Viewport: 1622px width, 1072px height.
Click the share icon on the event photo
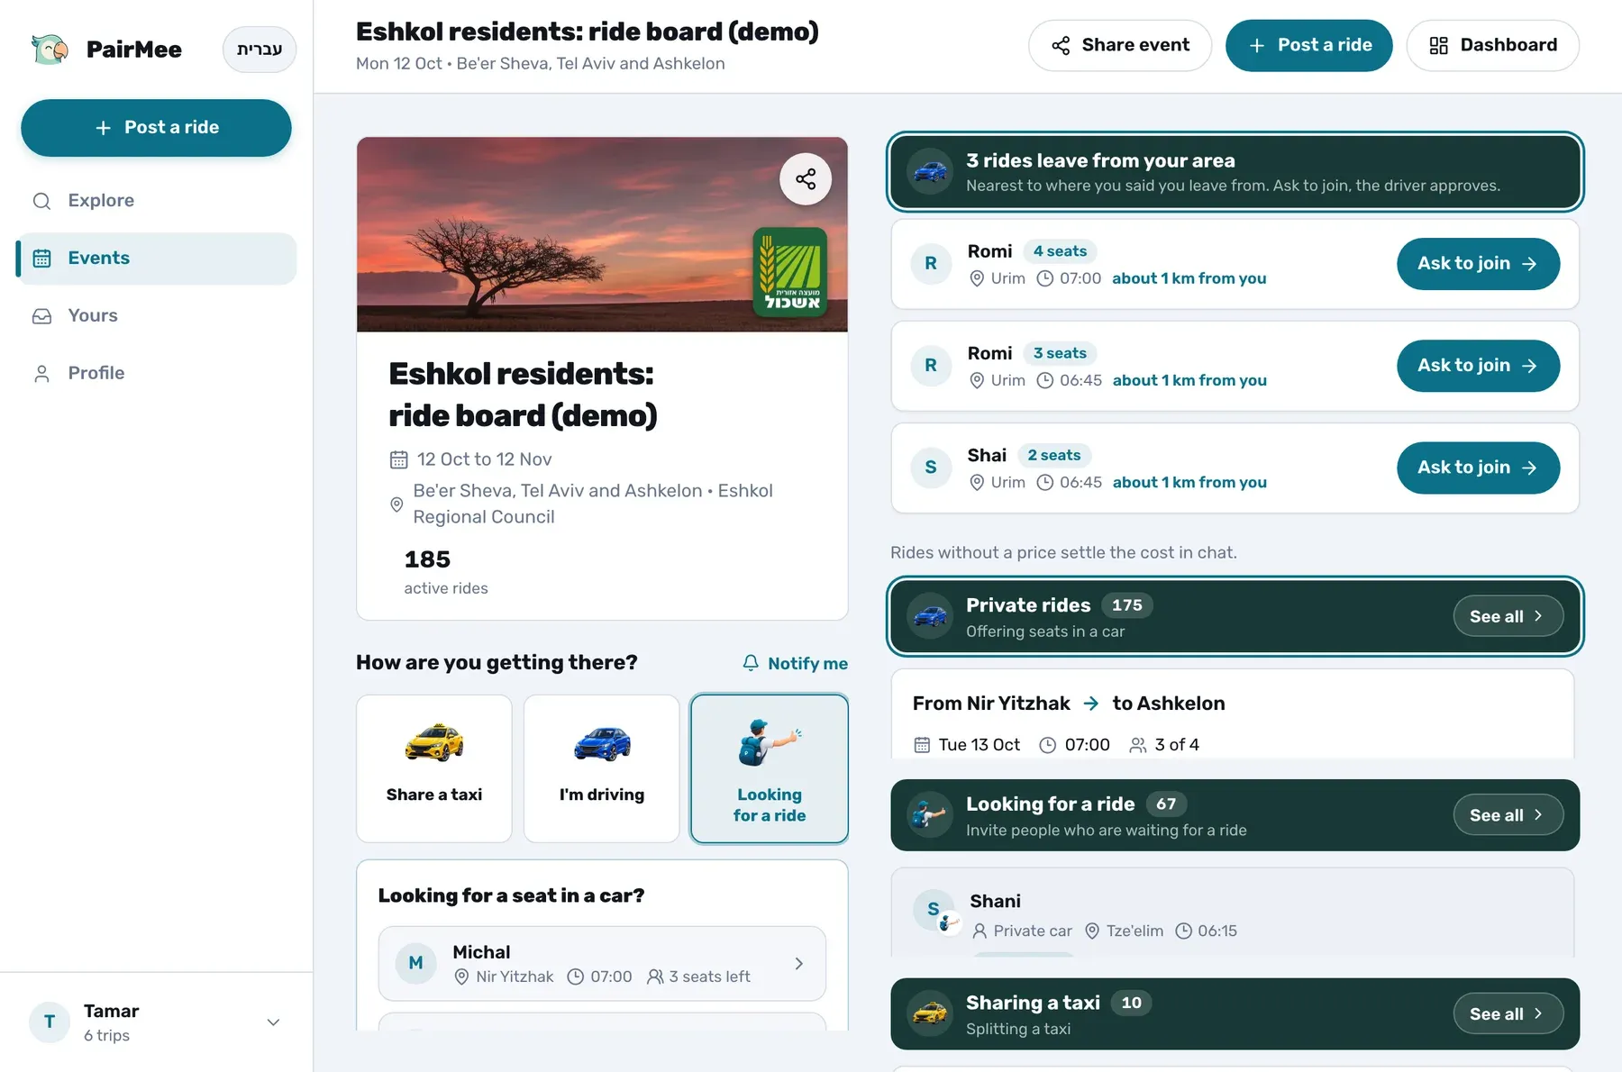click(x=806, y=178)
